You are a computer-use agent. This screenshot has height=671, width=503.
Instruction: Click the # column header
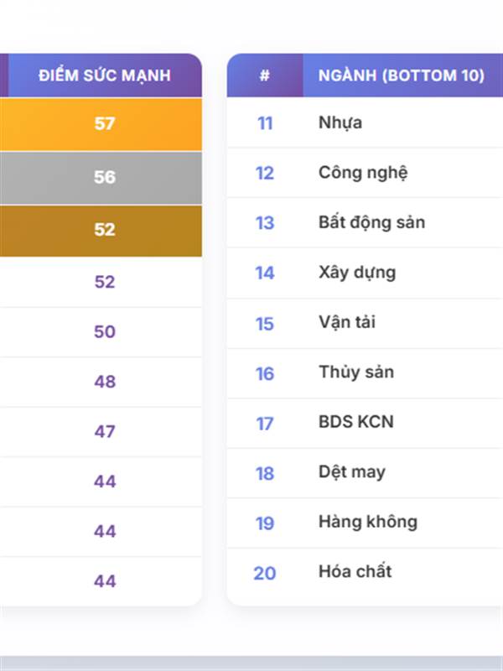pos(265,75)
